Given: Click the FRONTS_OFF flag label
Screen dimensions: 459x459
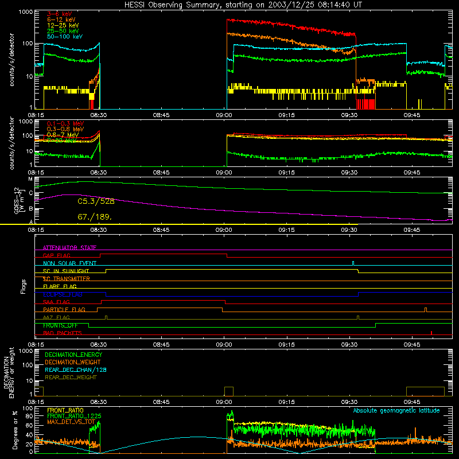Looking at the screenshot, I should pos(60,325).
